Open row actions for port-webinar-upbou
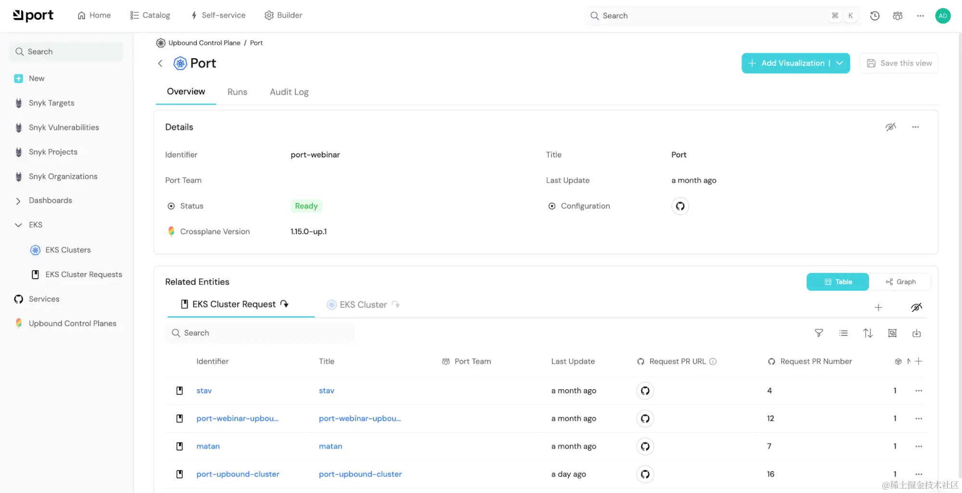Screen dimensions: 962x493 coord(919,418)
